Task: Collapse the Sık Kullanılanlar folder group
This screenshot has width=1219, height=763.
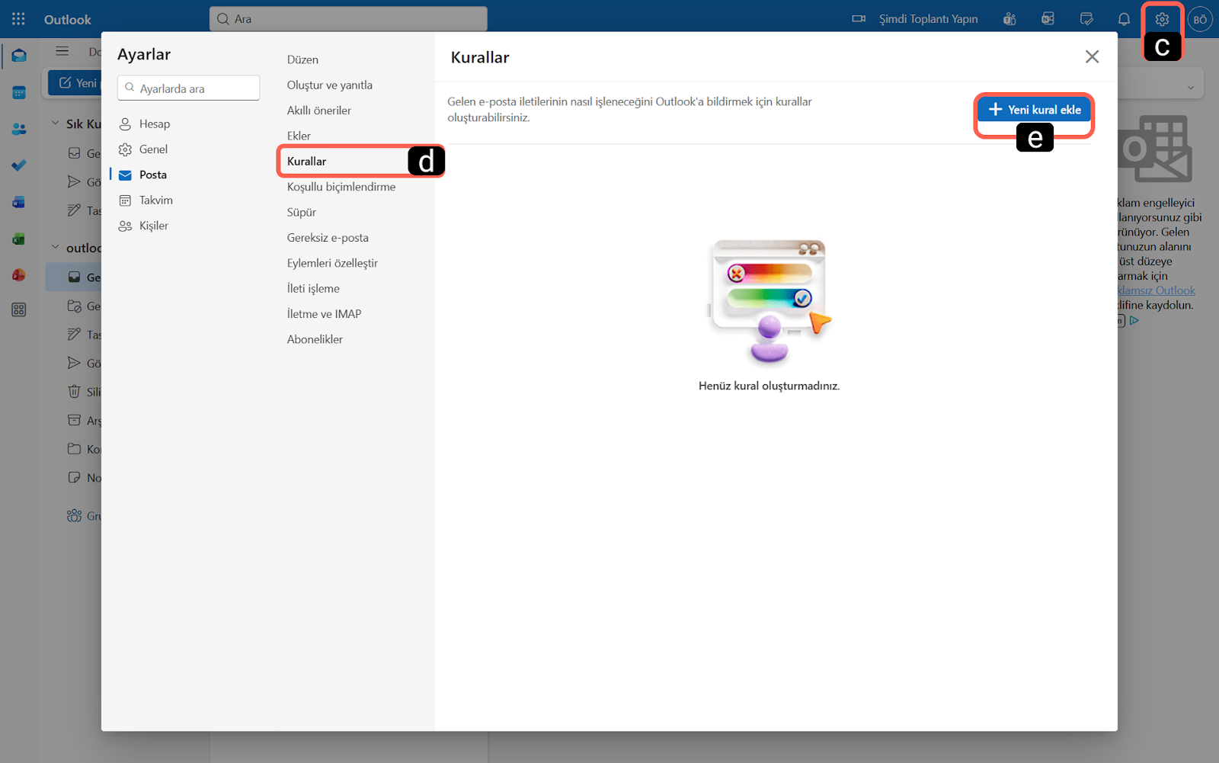Action: point(55,123)
